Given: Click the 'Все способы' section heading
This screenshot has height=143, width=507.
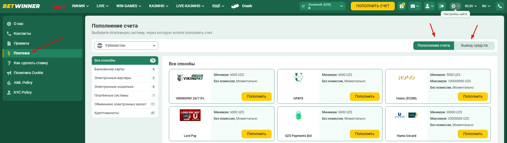Looking at the screenshot, I should 182,64.
